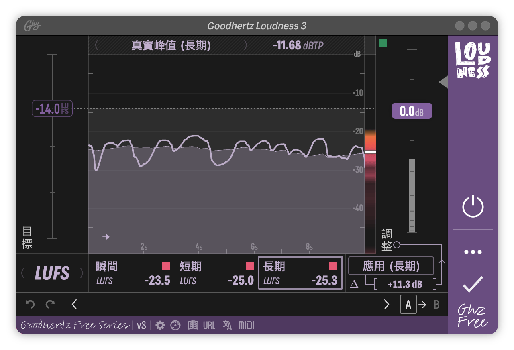Image resolution: width=514 pixels, height=350 pixels.
Task: Open settings gear in bottom bar
Action: point(160,325)
